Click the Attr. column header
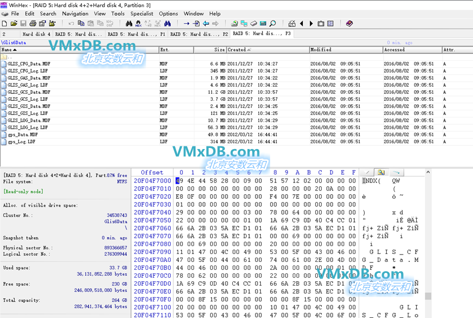The height and width of the screenshot is (318, 473). (x=458, y=50)
